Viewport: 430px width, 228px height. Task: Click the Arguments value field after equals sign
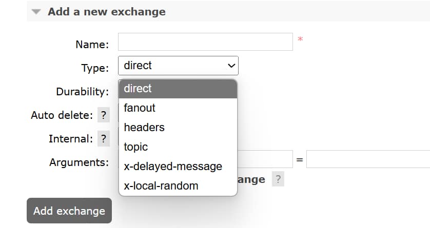click(x=368, y=159)
